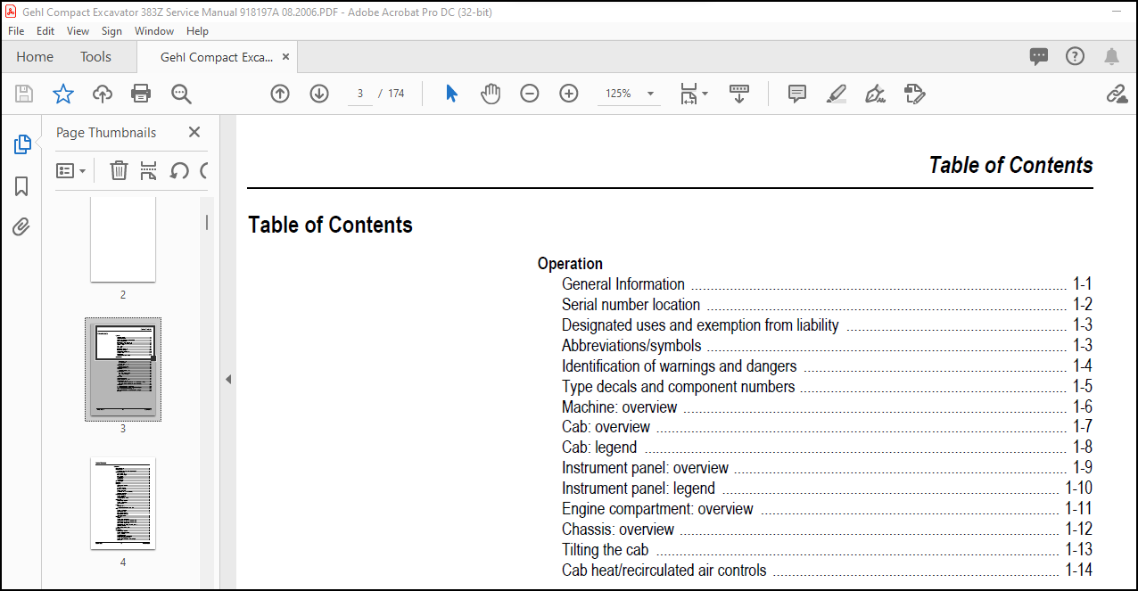Select the Gehl Compact Exca... document tab
The height and width of the screenshot is (591, 1138).
tap(217, 57)
